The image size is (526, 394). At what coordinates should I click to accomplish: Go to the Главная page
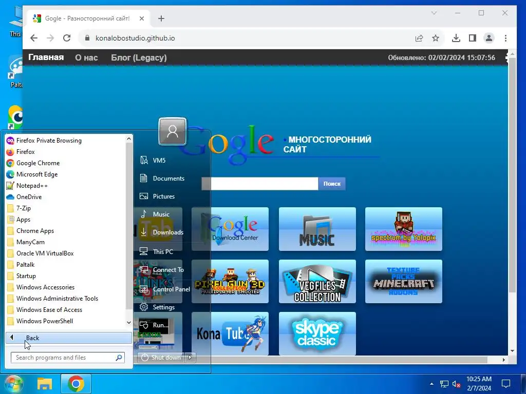pyautogui.click(x=46, y=57)
